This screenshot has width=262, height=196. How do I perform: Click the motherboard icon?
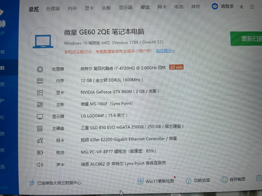pos(40,105)
